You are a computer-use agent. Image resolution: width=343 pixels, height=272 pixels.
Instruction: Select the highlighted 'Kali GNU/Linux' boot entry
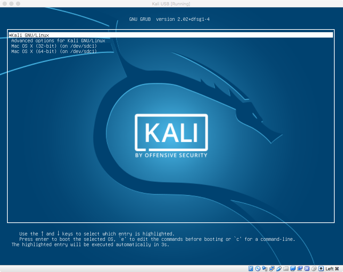[x=171, y=35]
